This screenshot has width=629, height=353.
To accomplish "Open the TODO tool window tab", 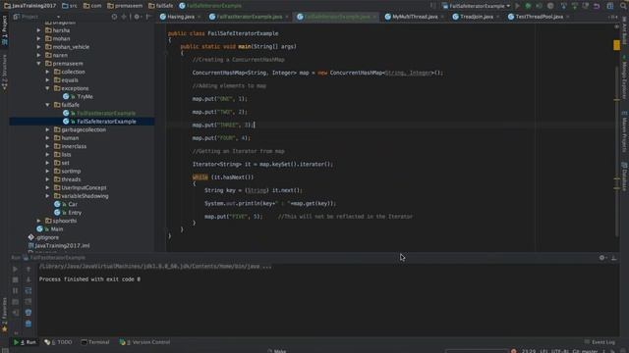I will point(58,342).
